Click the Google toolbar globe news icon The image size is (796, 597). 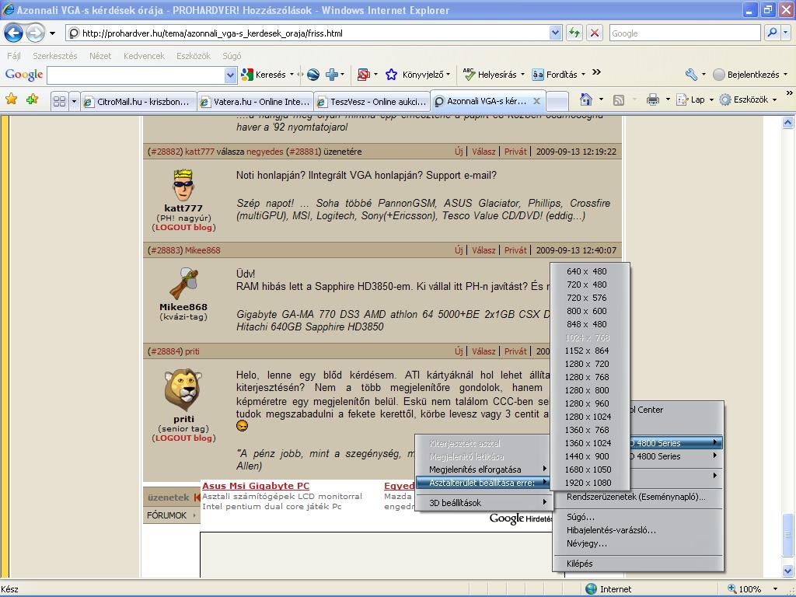(x=313, y=75)
